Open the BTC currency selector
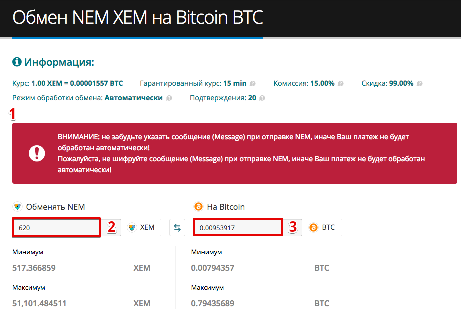Screen dimensions: 461x315 (x=322, y=228)
